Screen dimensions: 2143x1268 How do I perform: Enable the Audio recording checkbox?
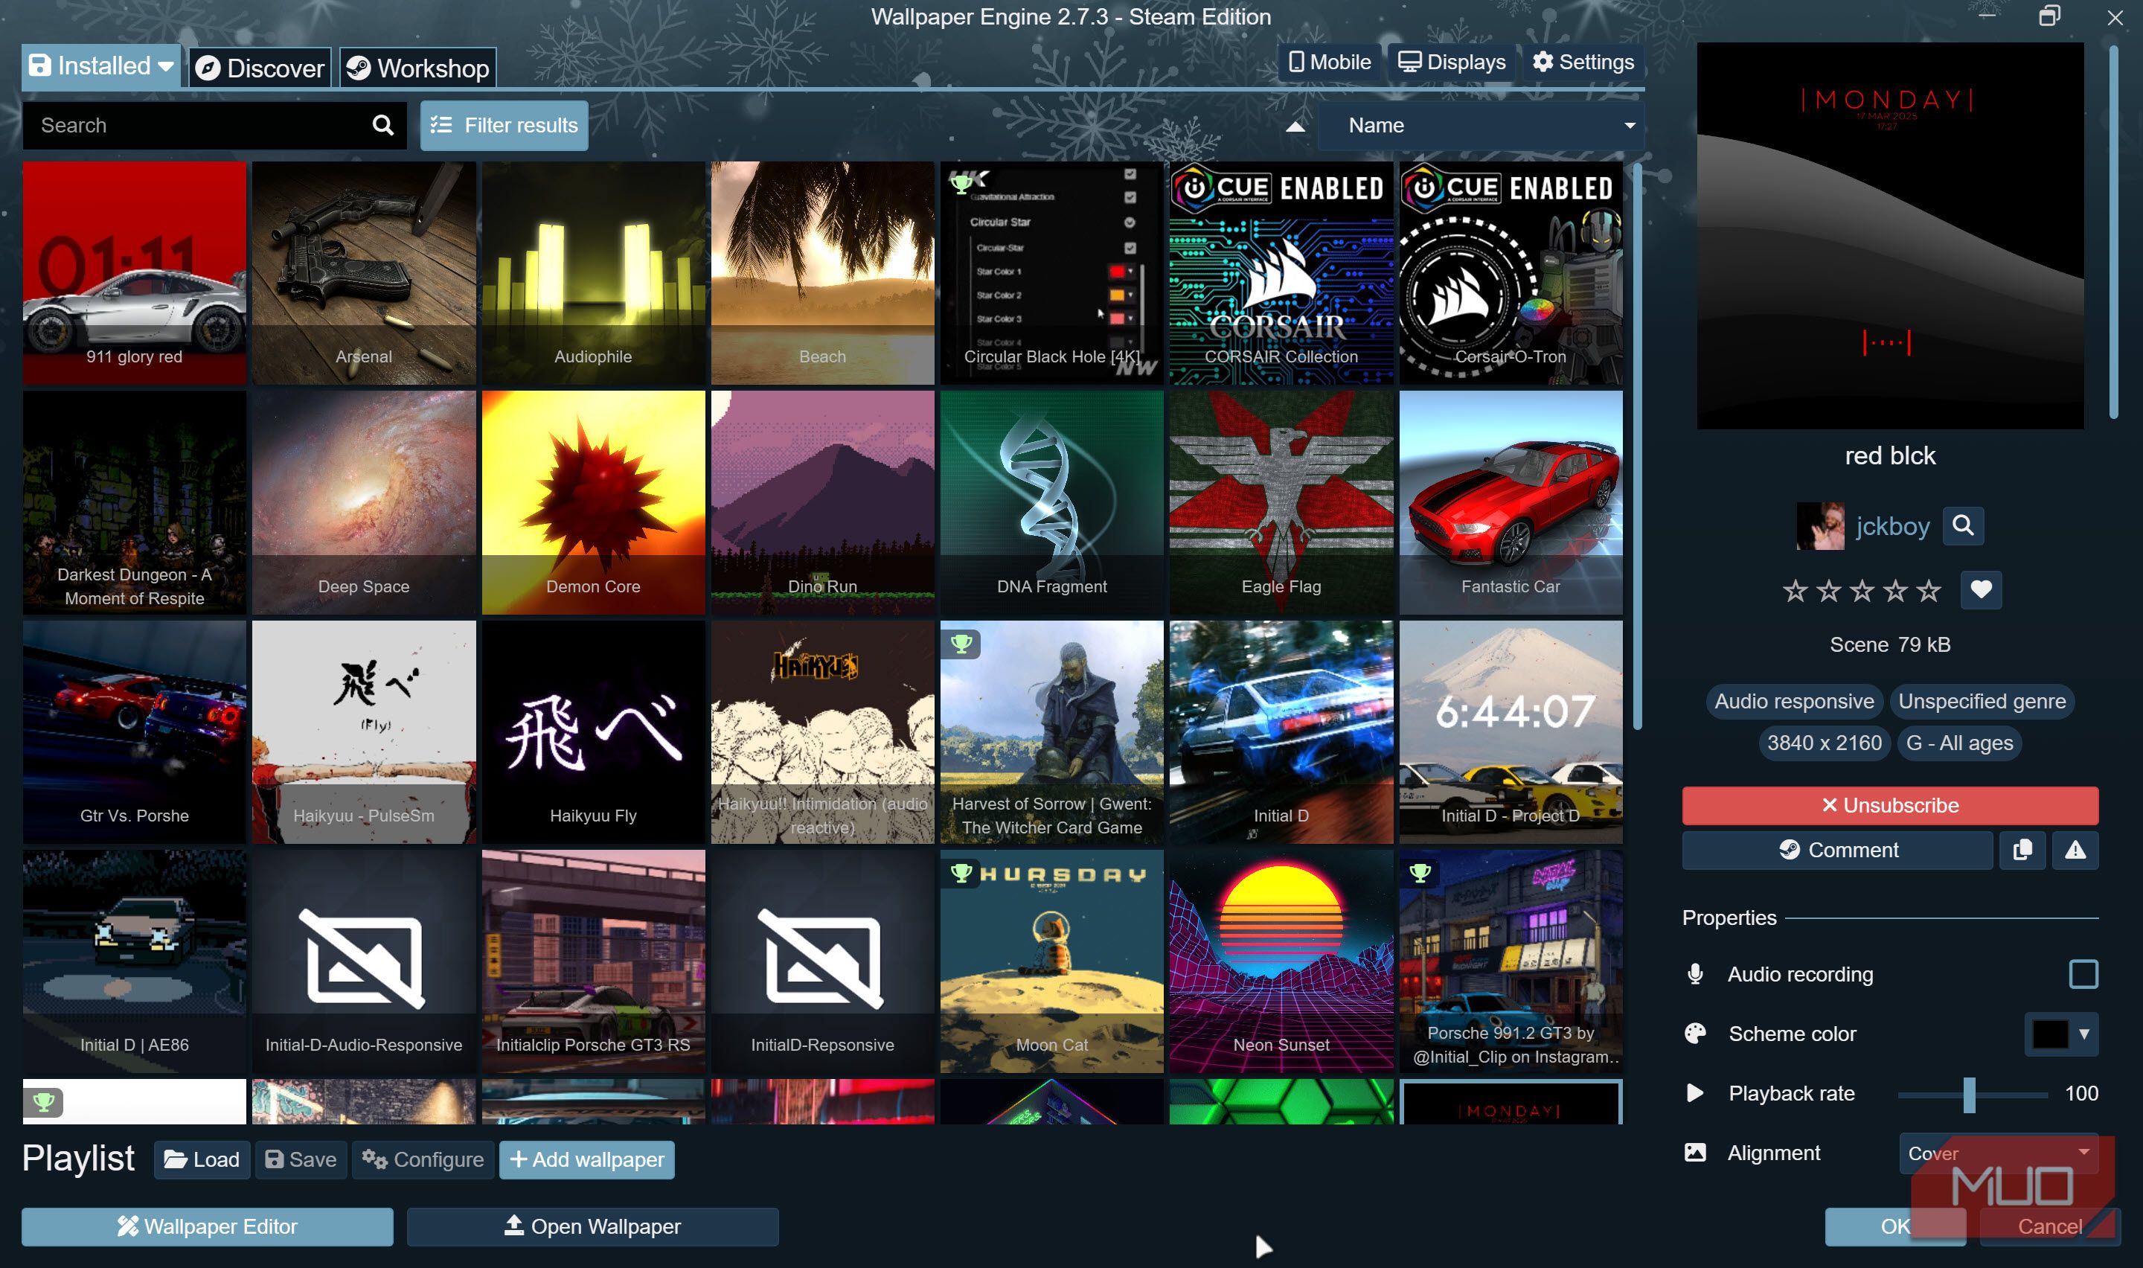[2083, 974]
